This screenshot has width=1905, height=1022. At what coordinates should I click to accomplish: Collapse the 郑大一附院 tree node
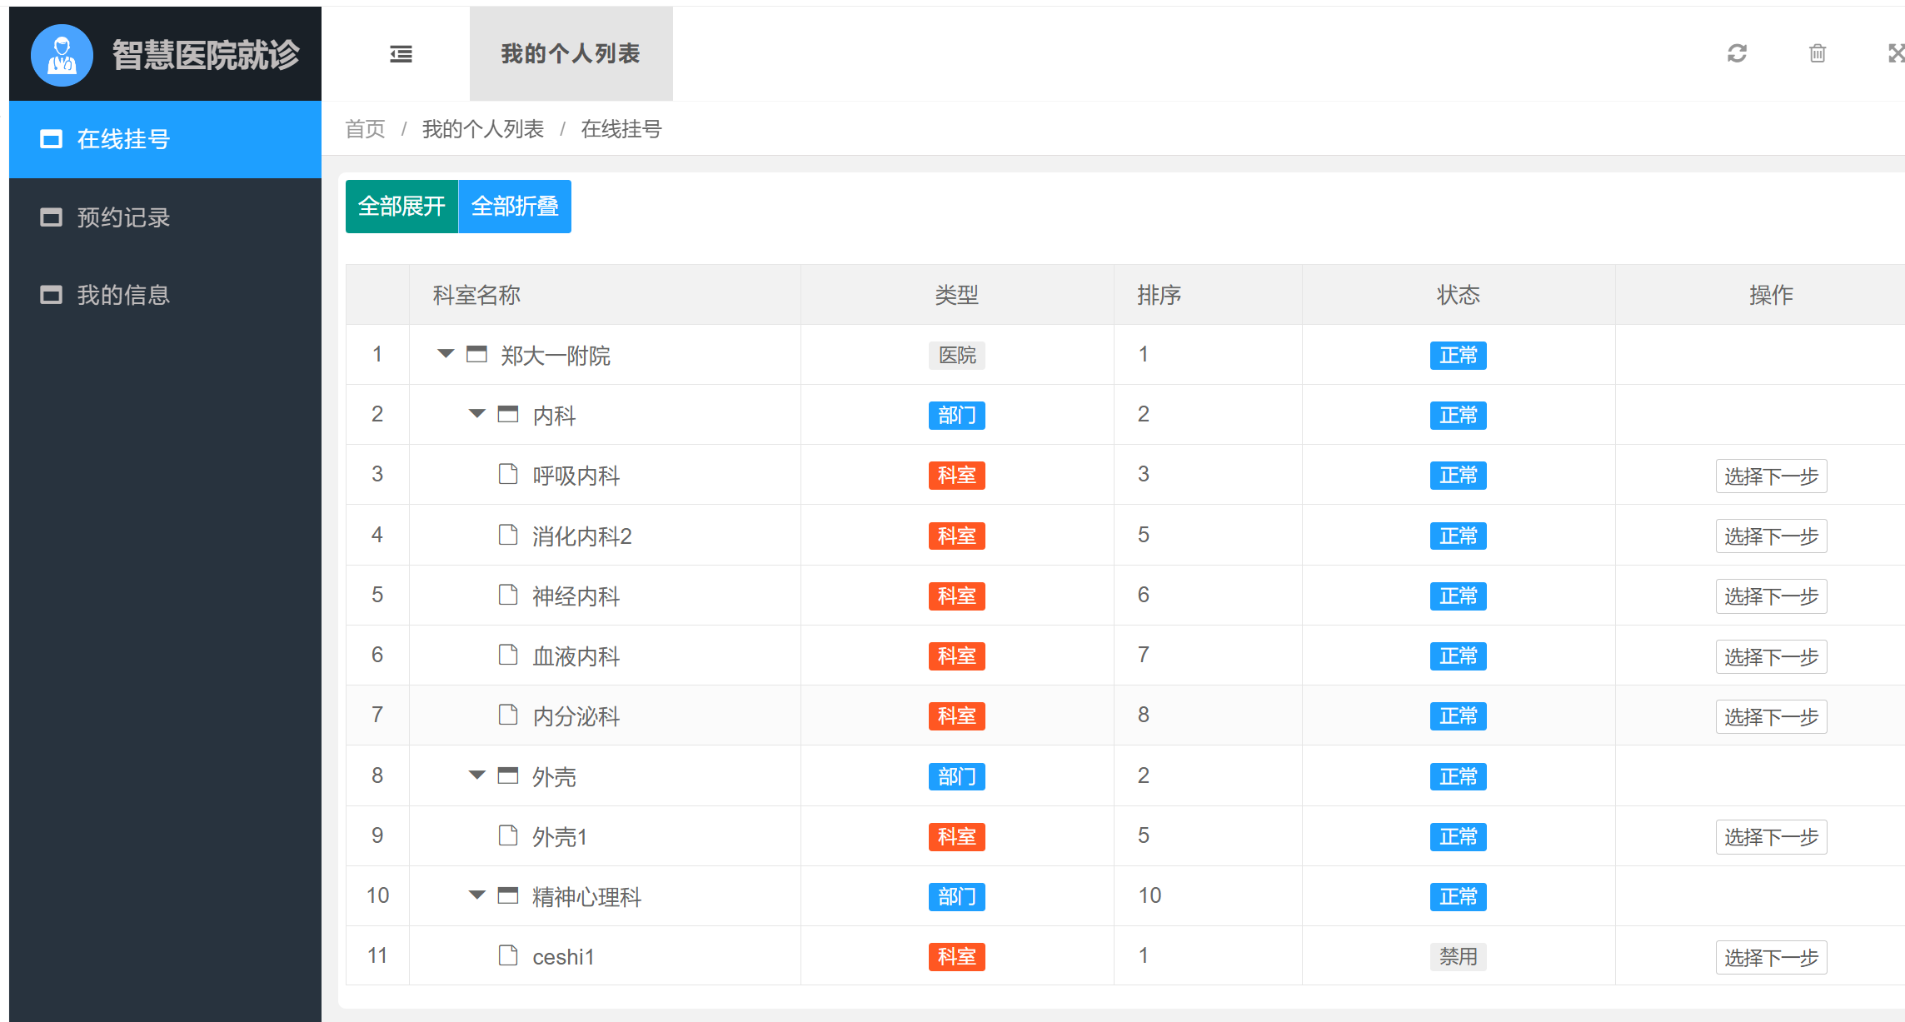(x=446, y=354)
